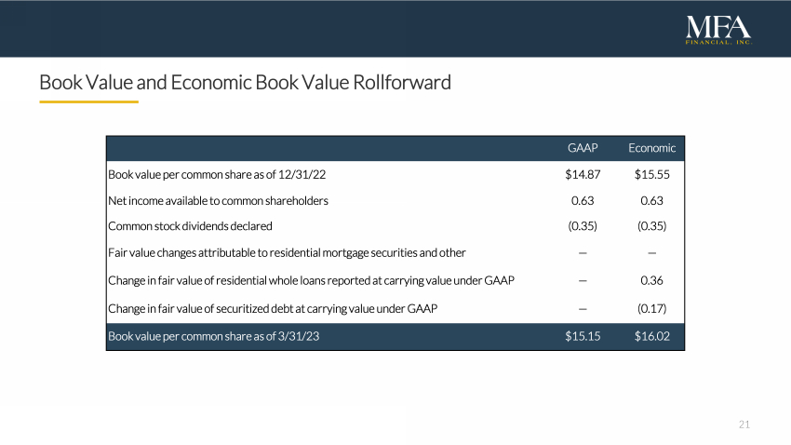Click the MFA Financial logo

pyautogui.click(x=717, y=30)
